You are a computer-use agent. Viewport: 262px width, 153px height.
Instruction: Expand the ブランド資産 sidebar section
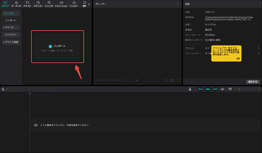11,42
